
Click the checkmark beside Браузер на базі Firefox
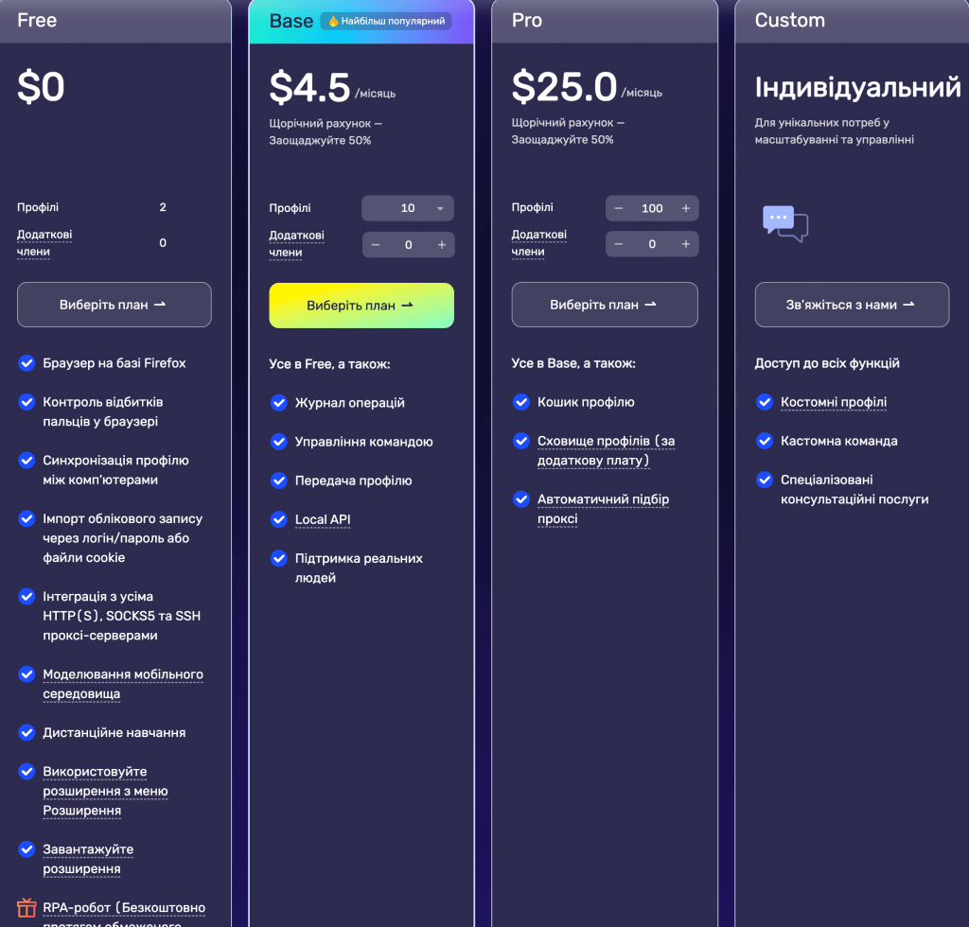coord(26,363)
